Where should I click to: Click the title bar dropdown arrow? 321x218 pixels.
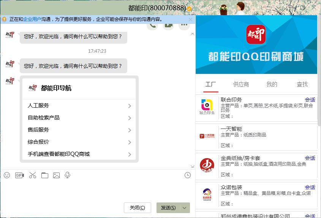click(x=278, y=8)
